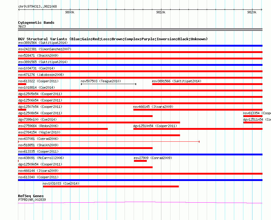Click the red nsv466145 loss bar
271x220 pixels.
tap(198, 110)
